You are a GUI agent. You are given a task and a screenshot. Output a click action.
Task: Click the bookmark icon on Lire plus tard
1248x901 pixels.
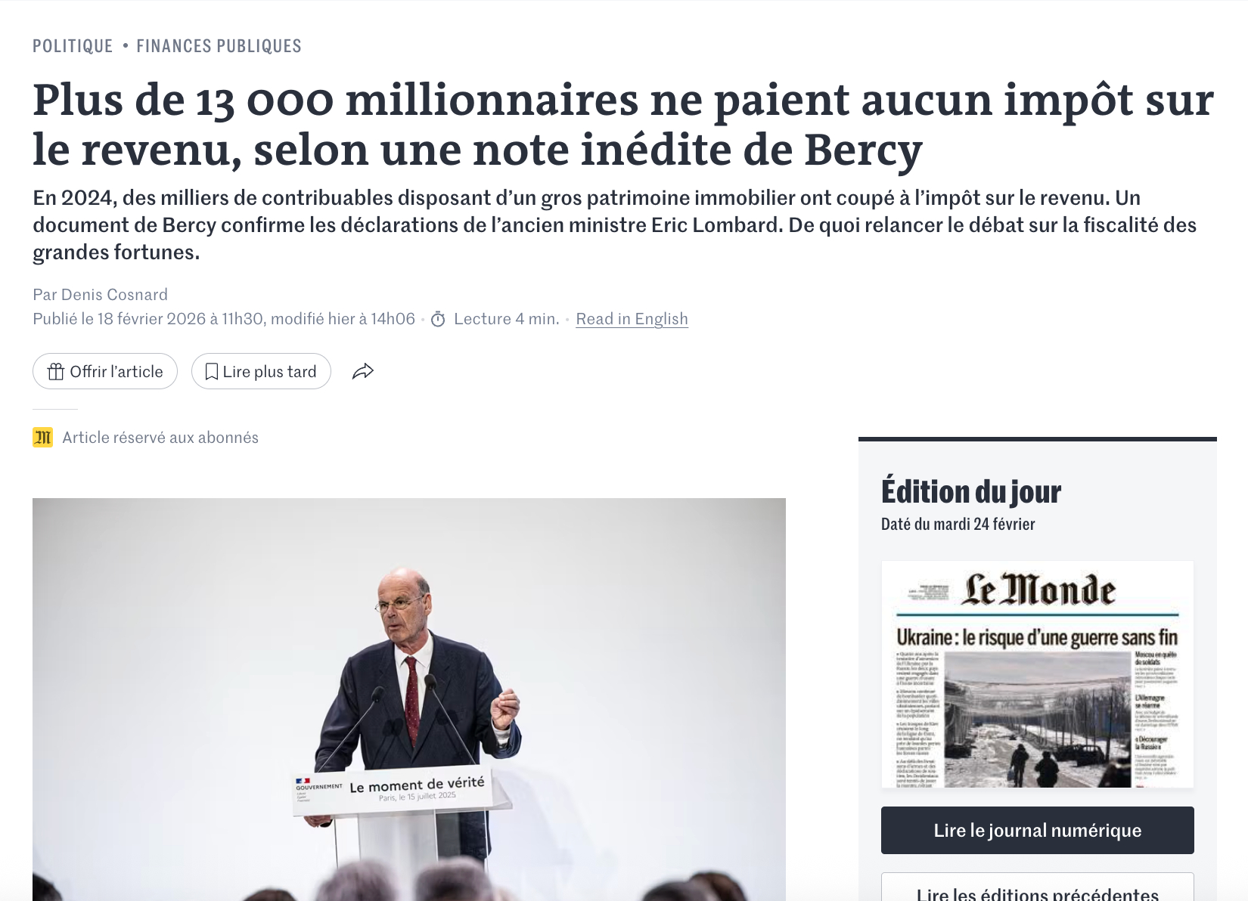[x=212, y=372]
